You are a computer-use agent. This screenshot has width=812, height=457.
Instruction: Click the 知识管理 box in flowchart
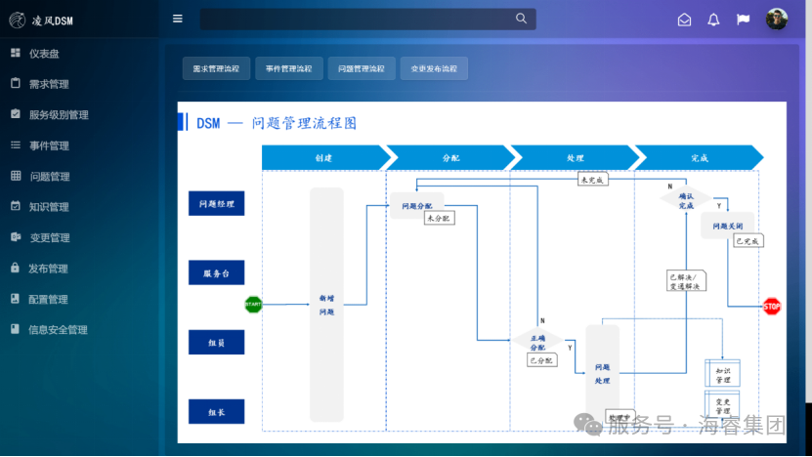(723, 375)
